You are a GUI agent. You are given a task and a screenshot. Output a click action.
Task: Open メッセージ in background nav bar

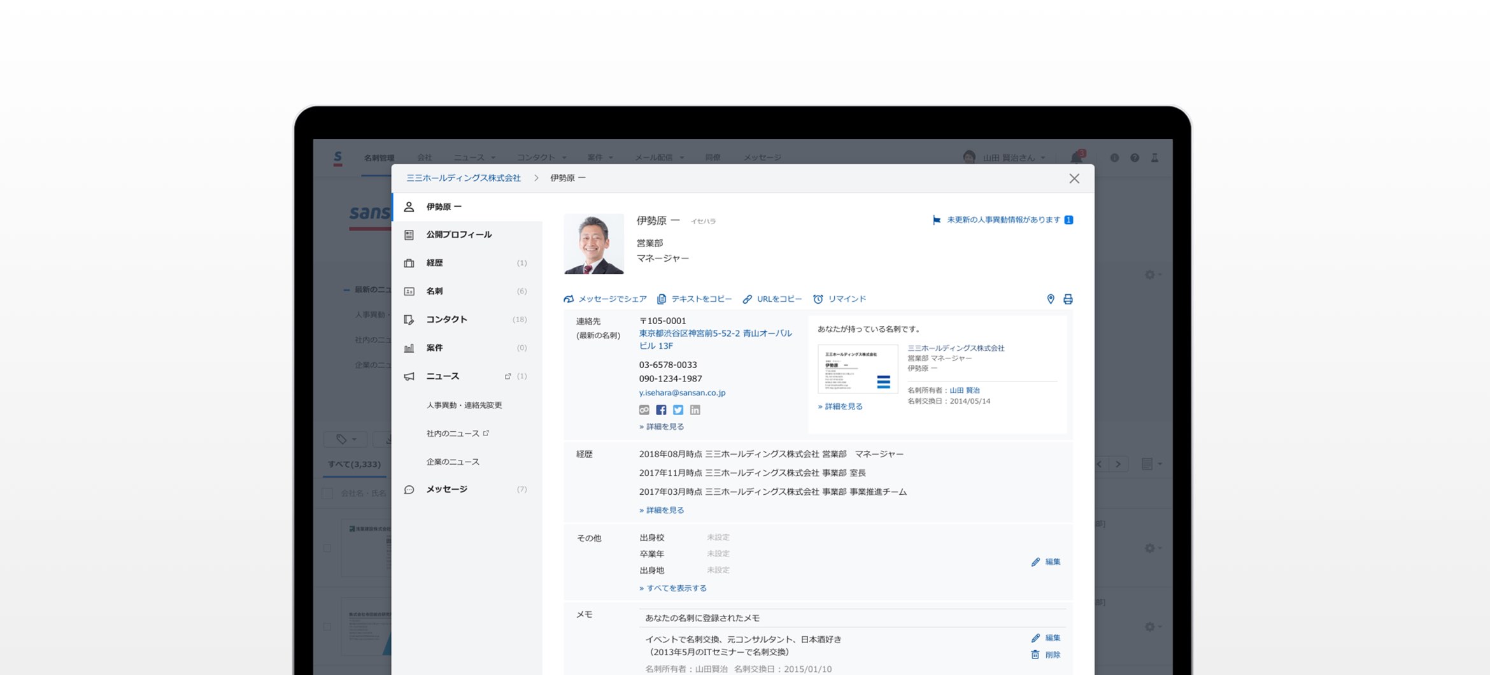coord(762,158)
